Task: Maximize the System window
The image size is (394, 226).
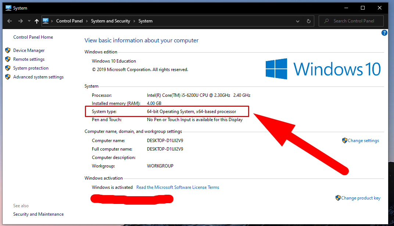Action: coord(363,8)
